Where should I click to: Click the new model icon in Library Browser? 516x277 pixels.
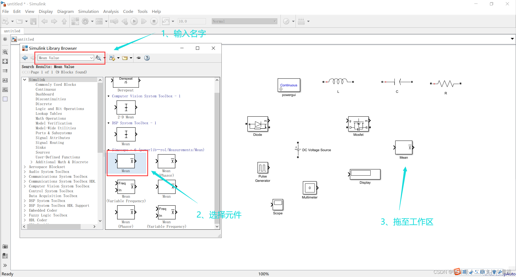click(x=112, y=58)
